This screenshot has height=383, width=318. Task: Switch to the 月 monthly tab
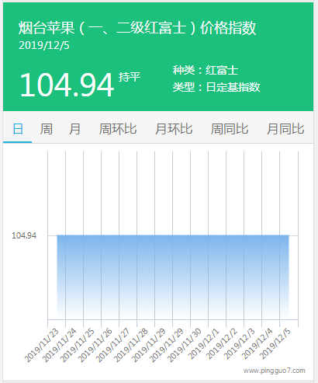click(74, 129)
